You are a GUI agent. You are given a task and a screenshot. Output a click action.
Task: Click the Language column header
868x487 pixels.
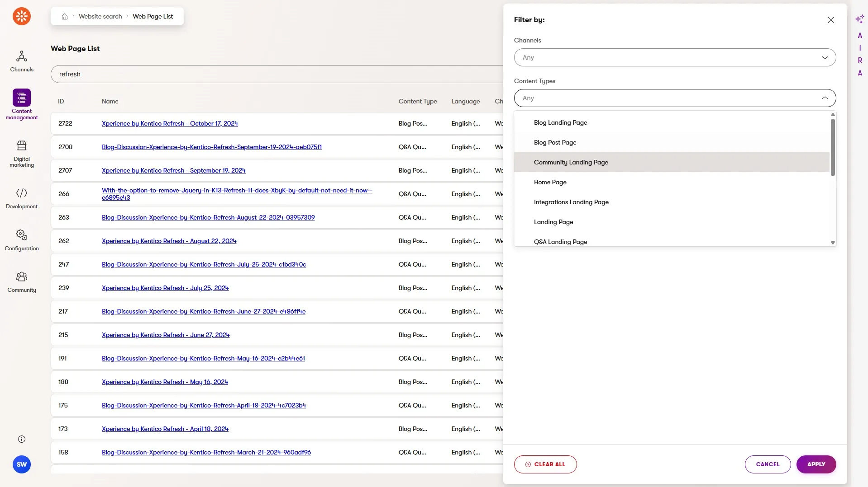coord(466,101)
